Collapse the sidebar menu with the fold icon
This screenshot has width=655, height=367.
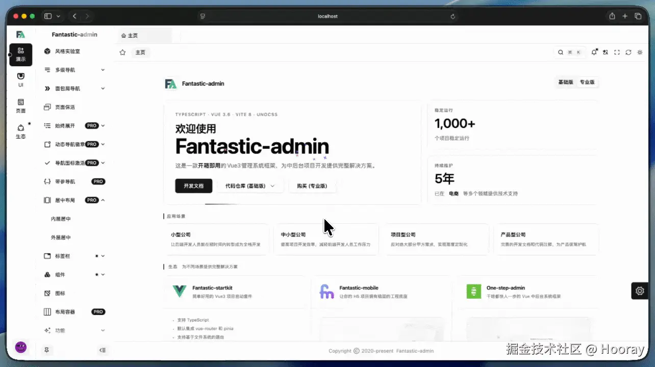[x=103, y=350]
